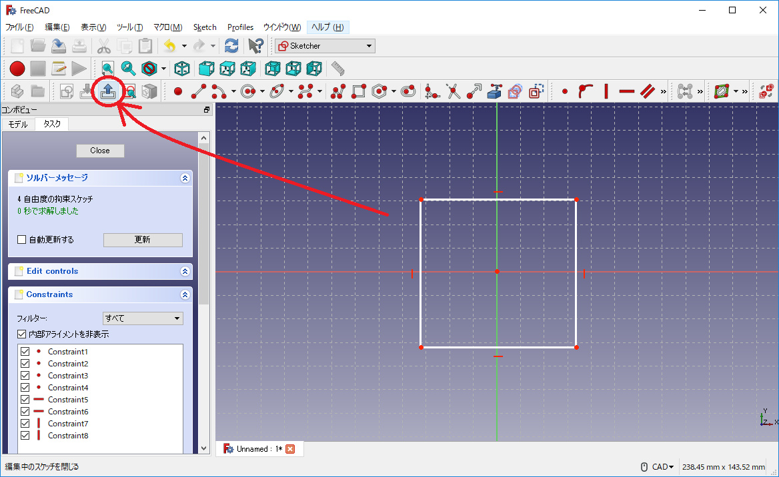Select the Create Ellipse tool
The width and height of the screenshot is (779, 477).
point(277,91)
